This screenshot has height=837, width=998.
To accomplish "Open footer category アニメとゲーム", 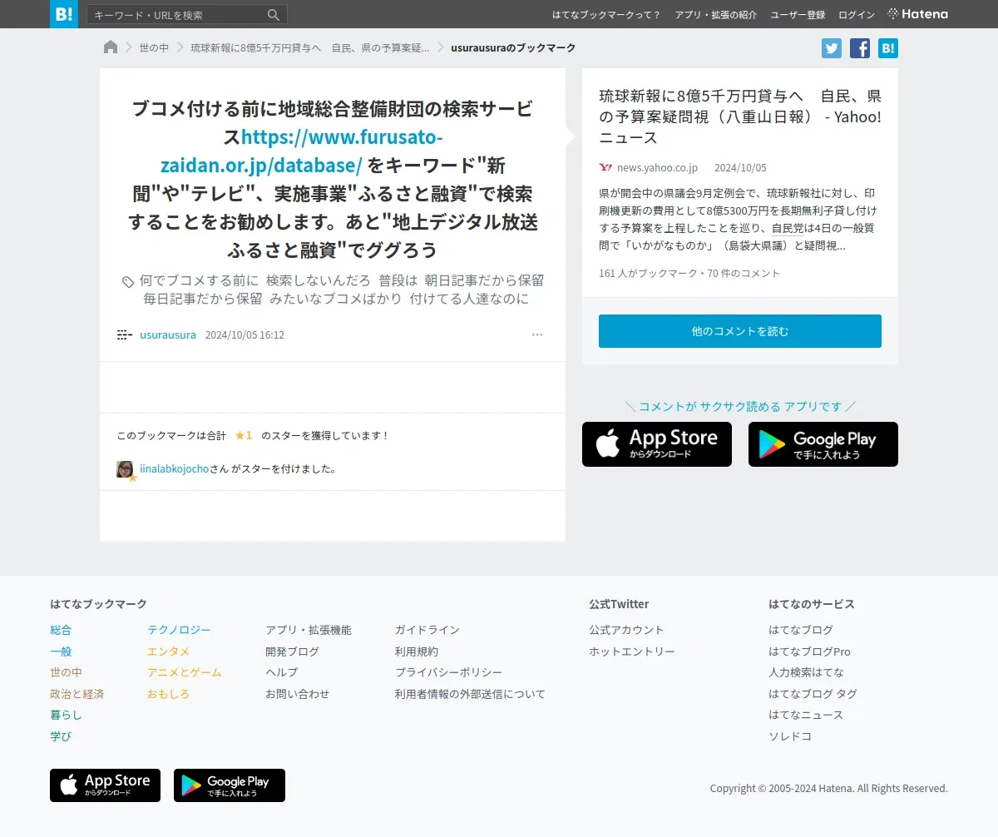I will point(185,672).
